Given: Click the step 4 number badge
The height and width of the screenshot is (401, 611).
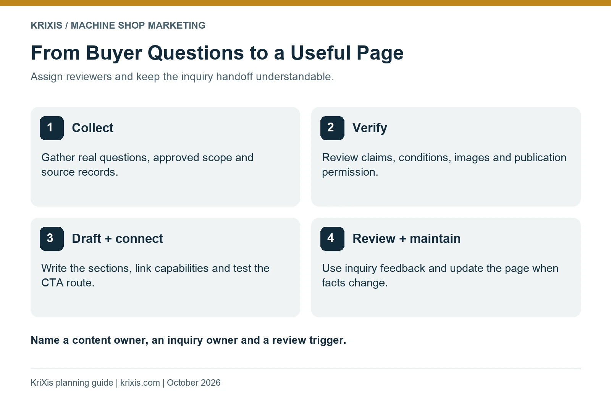Looking at the screenshot, I should [x=332, y=239].
